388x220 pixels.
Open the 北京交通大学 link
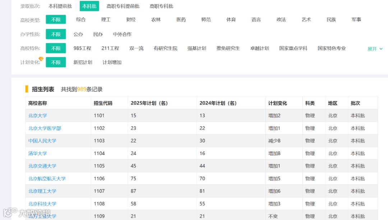42,166
